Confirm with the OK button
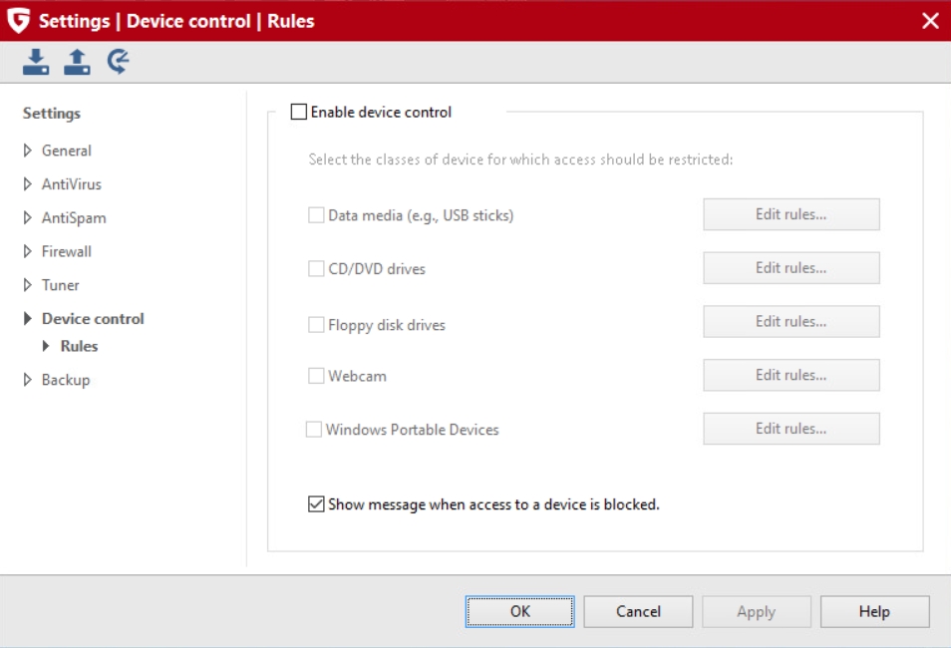951x648 pixels. [519, 611]
